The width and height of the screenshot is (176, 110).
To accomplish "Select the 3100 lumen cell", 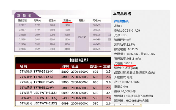I will coord(67,44).
